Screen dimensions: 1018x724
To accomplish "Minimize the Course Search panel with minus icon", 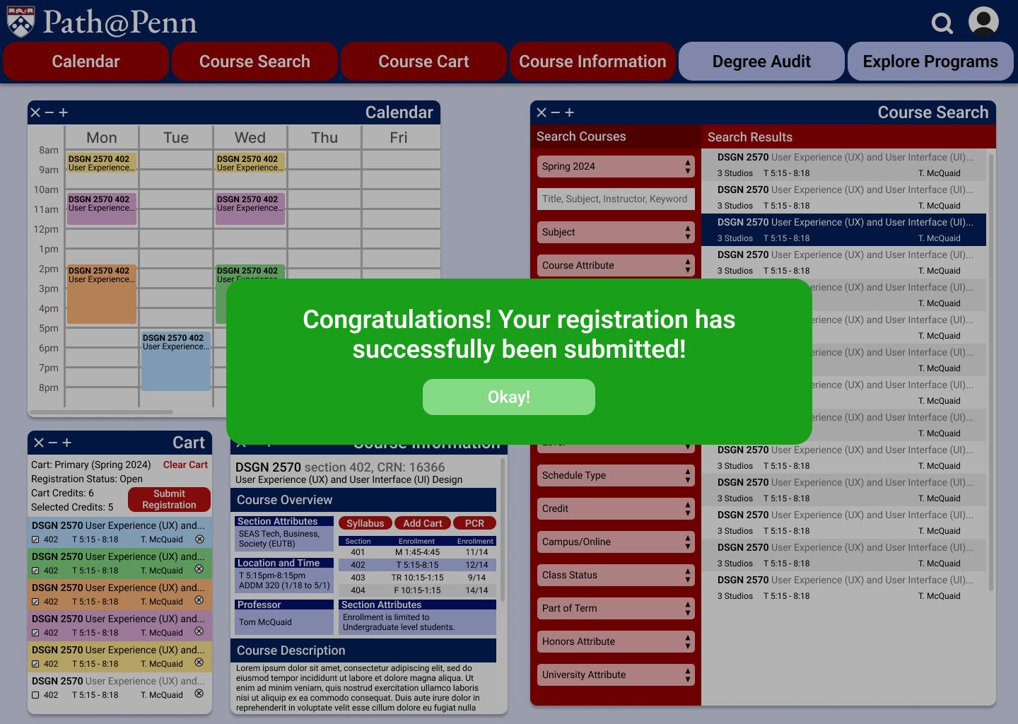I will tap(556, 112).
